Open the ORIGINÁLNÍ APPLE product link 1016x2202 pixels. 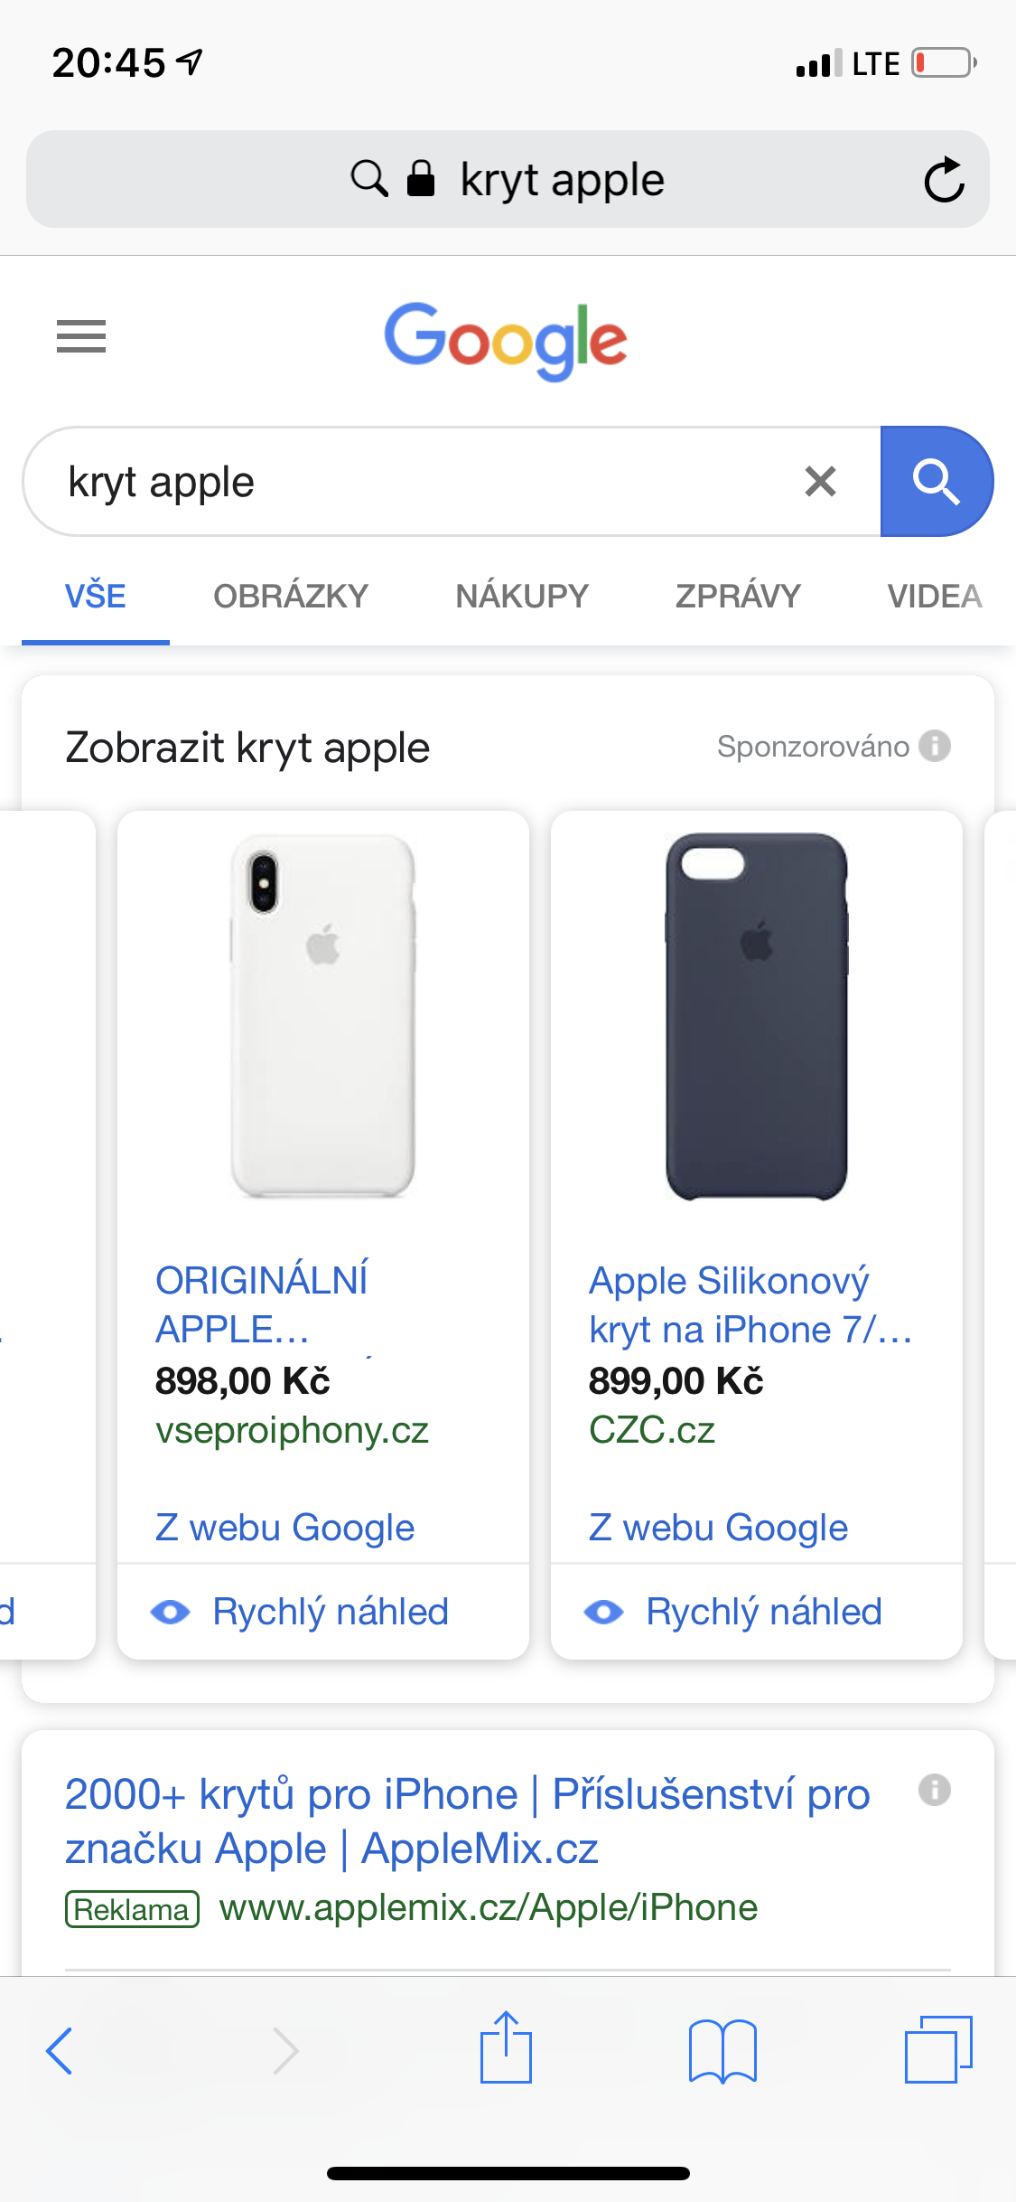point(262,1304)
